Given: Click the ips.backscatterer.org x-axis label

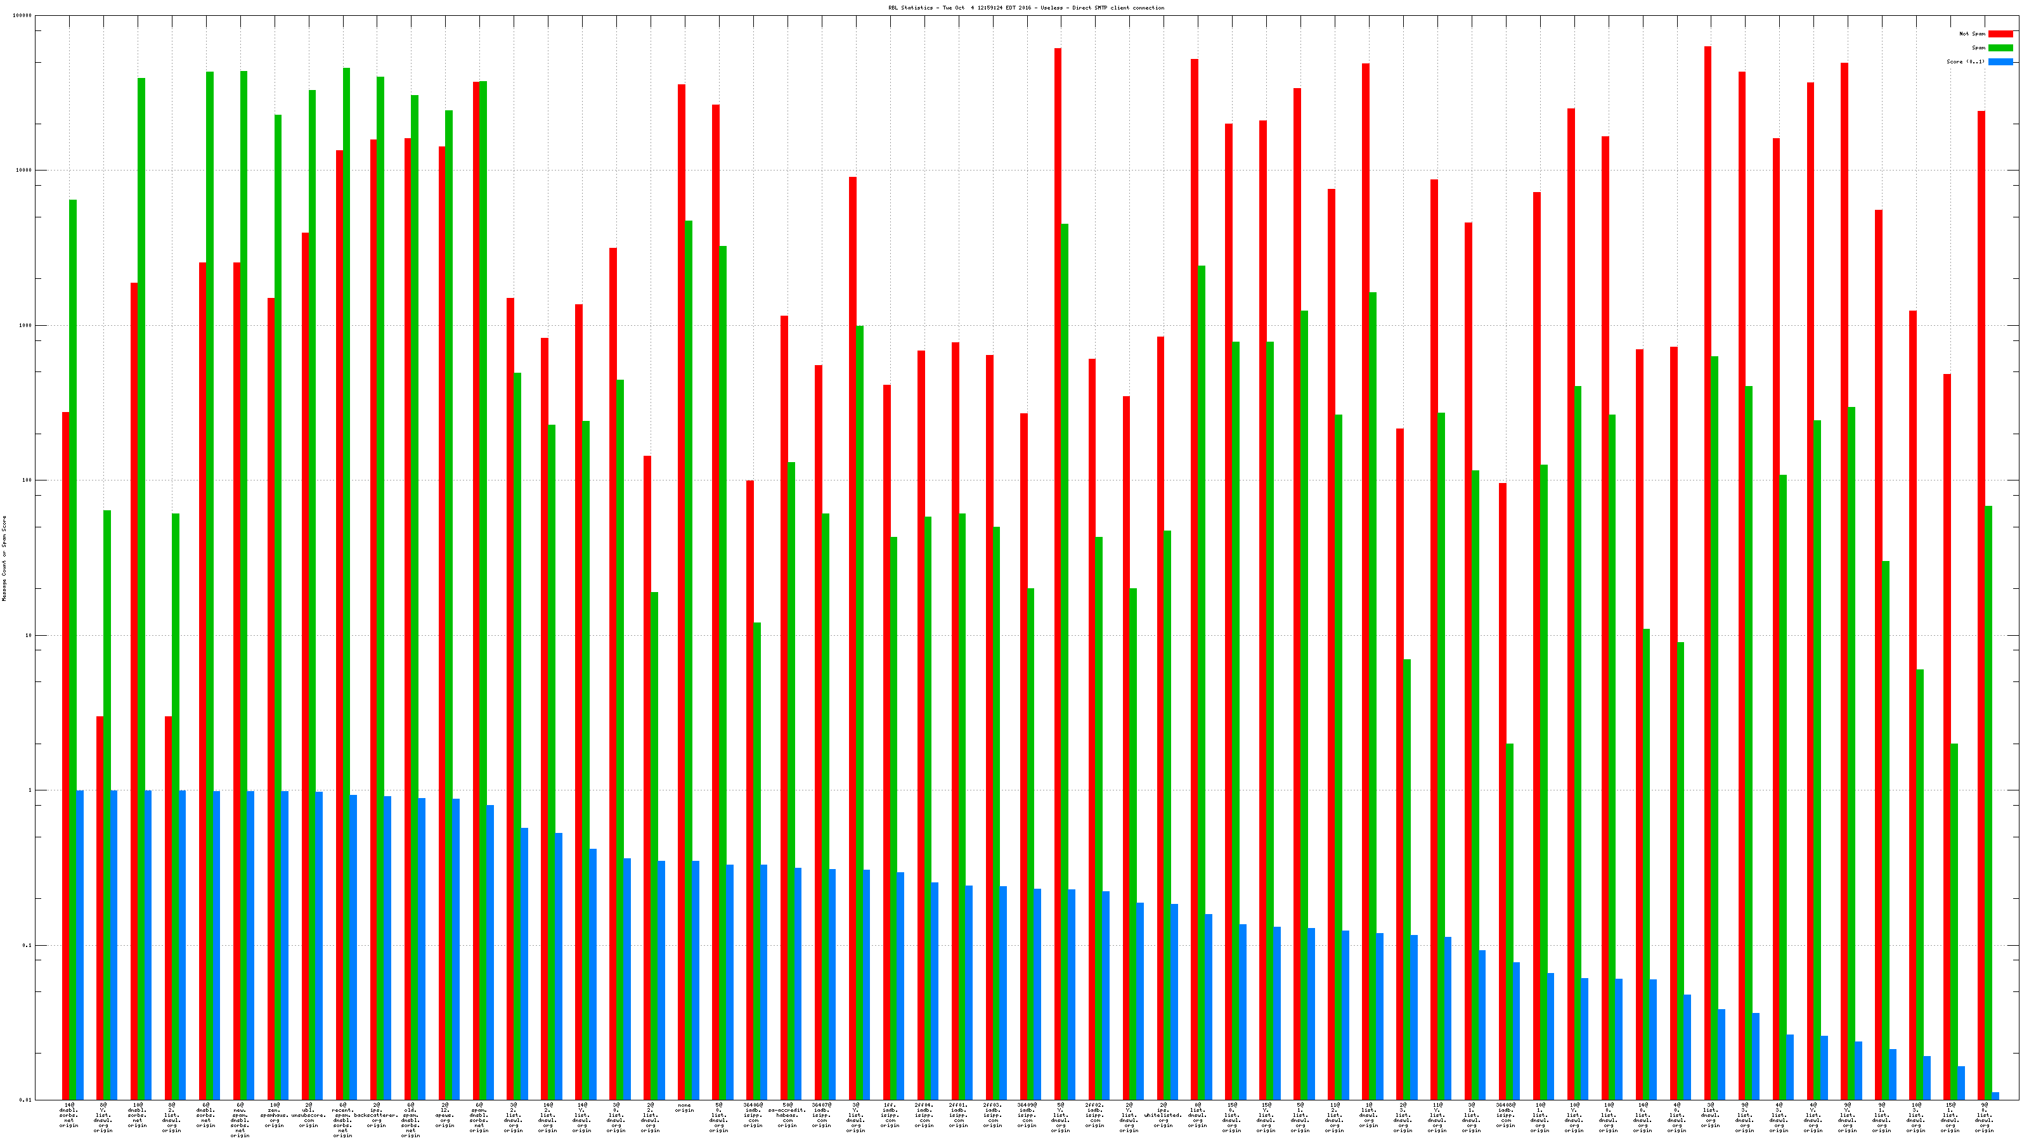Looking at the screenshot, I should pos(377,1116).
